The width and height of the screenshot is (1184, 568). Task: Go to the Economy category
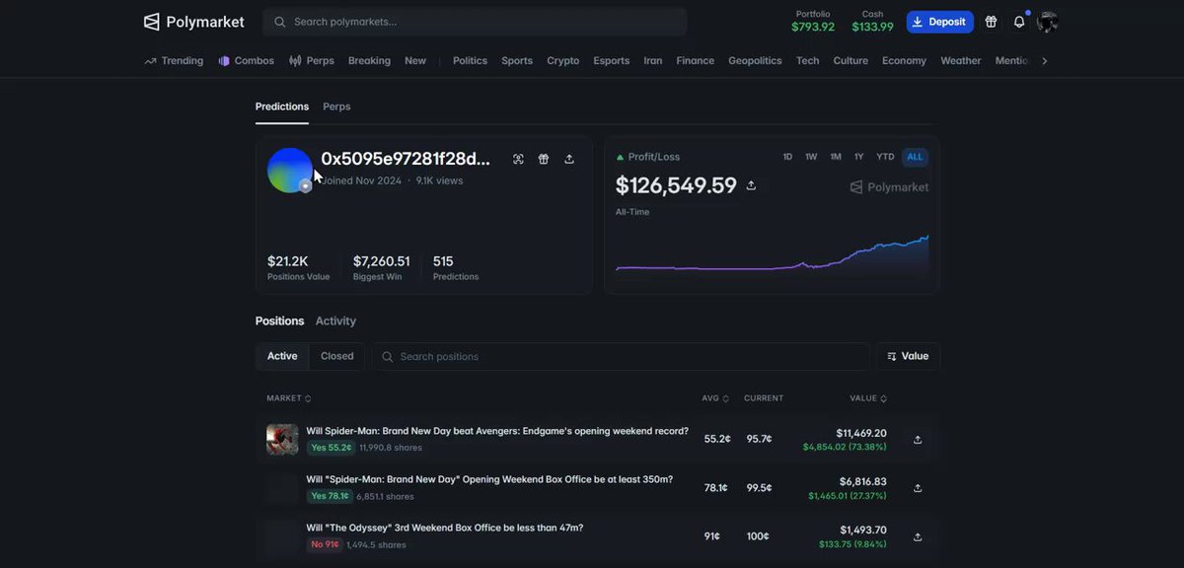[904, 61]
